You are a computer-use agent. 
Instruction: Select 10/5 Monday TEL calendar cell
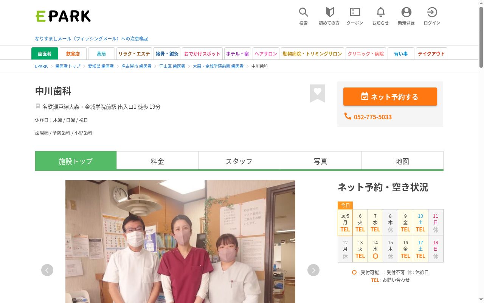(345, 223)
